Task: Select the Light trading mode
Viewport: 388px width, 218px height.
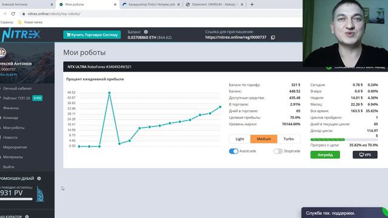Action: click(x=239, y=139)
